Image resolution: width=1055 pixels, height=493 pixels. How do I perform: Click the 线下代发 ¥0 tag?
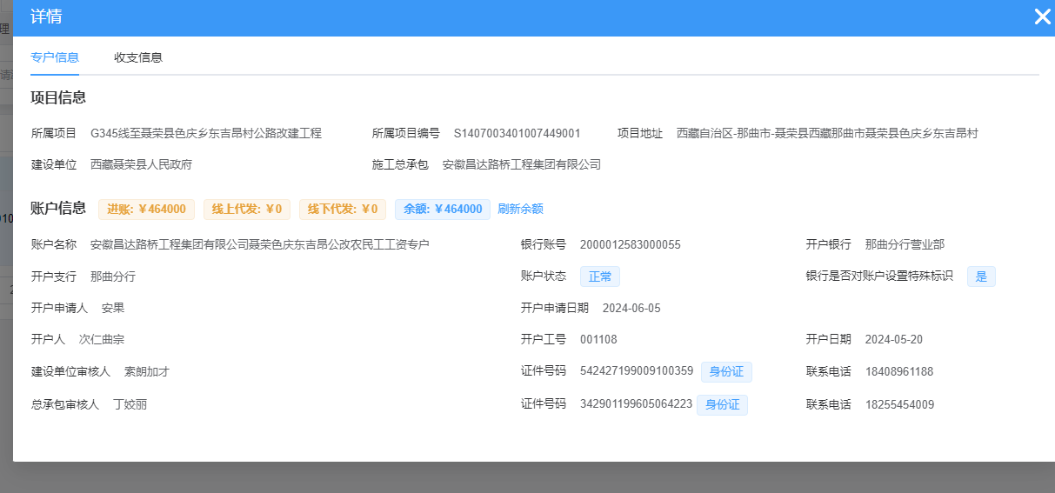coord(343,209)
